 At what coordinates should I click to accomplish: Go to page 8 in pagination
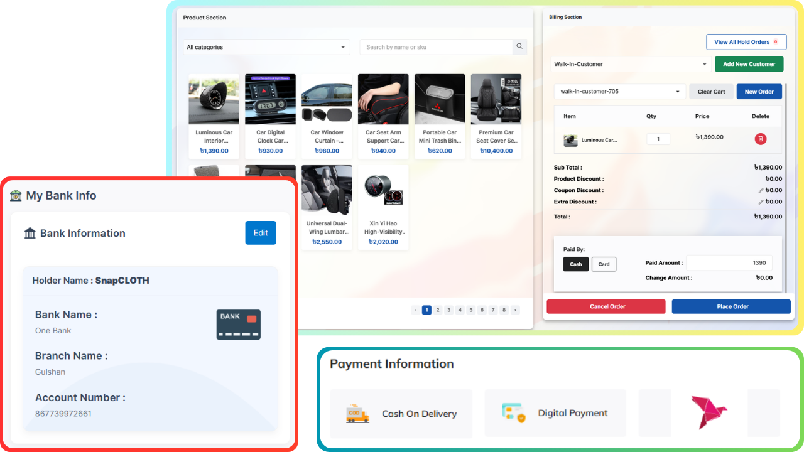click(x=504, y=310)
